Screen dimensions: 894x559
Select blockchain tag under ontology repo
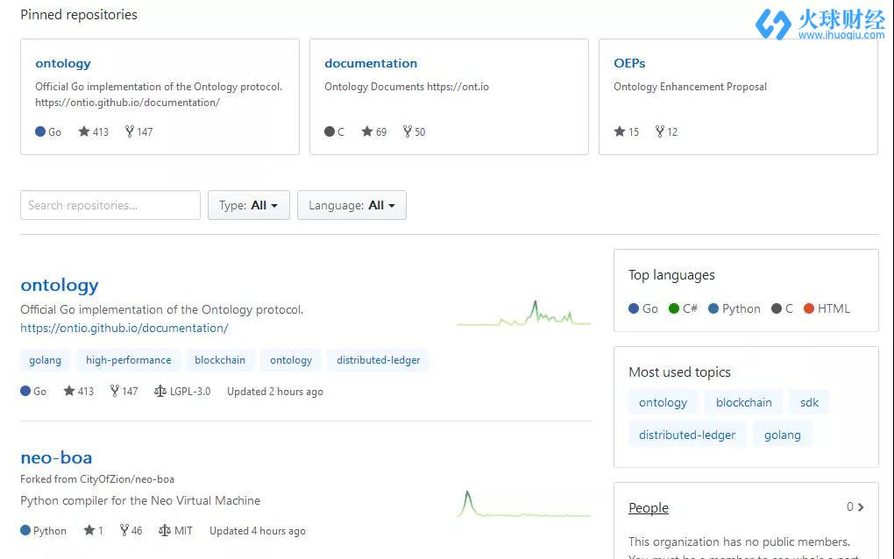click(220, 360)
